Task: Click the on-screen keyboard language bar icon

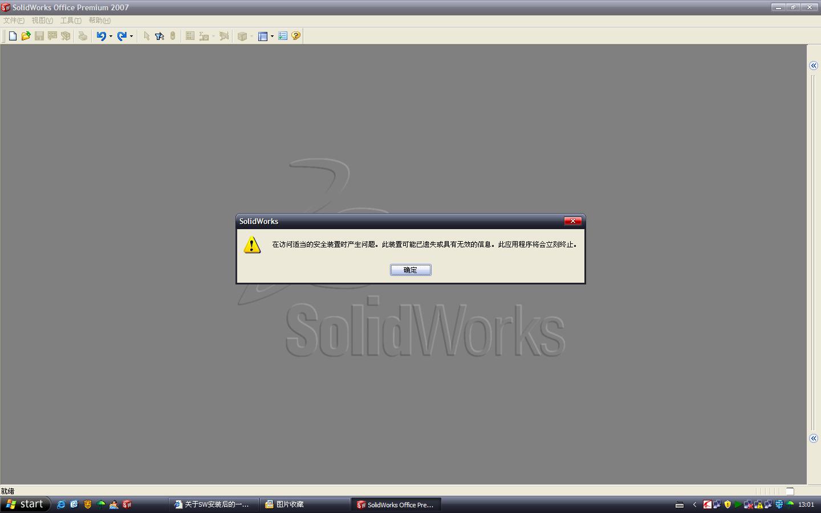Action: tap(680, 504)
